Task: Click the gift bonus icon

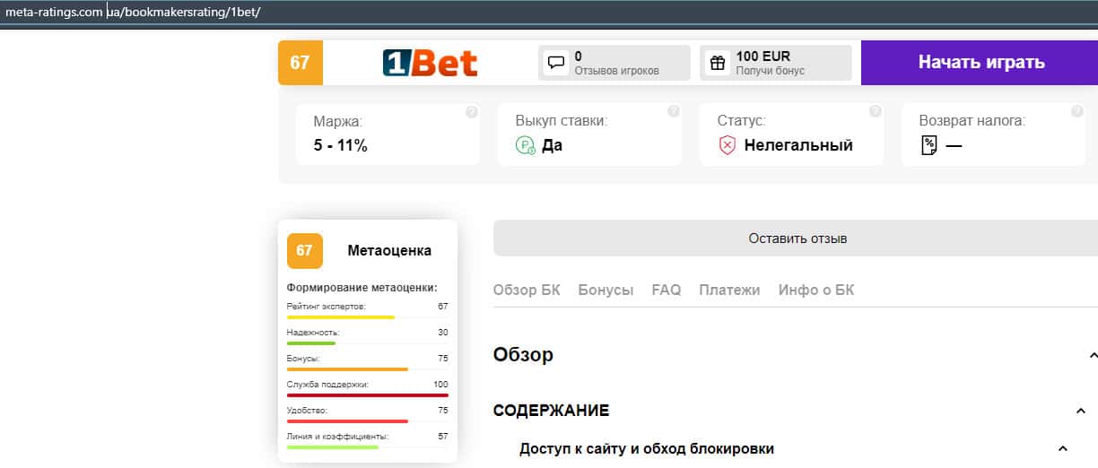Action: (718, 63)
